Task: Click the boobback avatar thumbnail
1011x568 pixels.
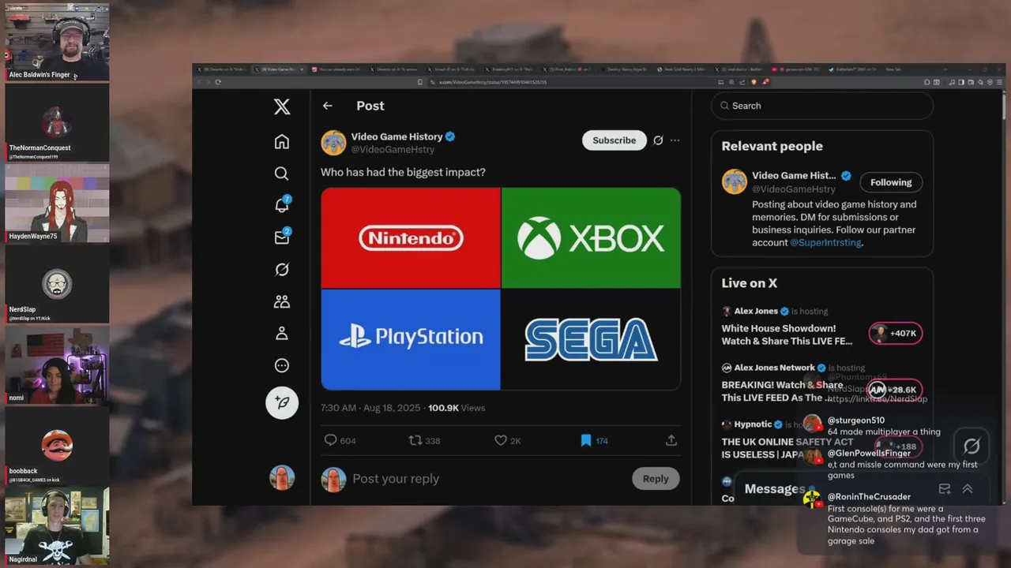Action: [x=57, y=445]
